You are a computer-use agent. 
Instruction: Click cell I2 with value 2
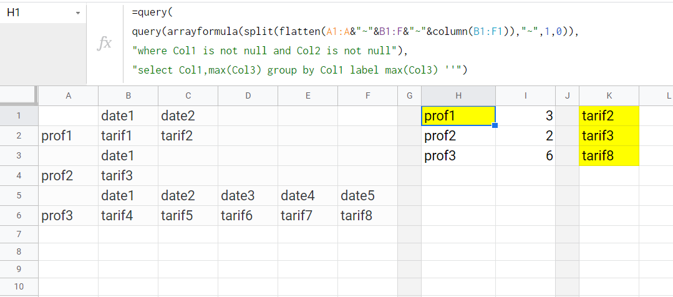[525, 136]
